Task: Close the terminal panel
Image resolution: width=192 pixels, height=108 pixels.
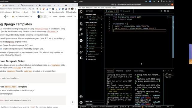Action: coord(171,71)
